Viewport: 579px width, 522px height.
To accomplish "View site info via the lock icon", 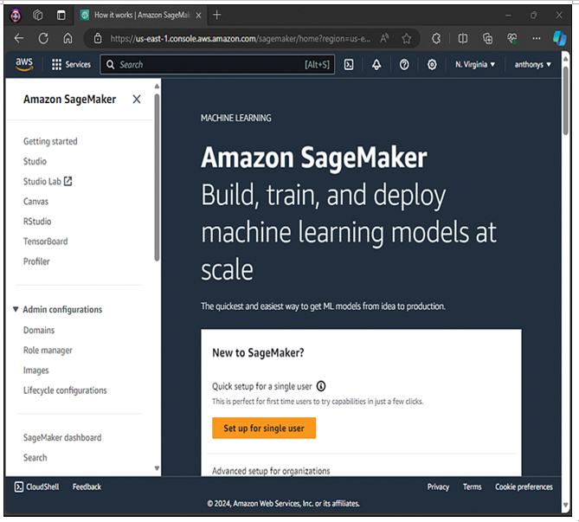I will point(98,38).
